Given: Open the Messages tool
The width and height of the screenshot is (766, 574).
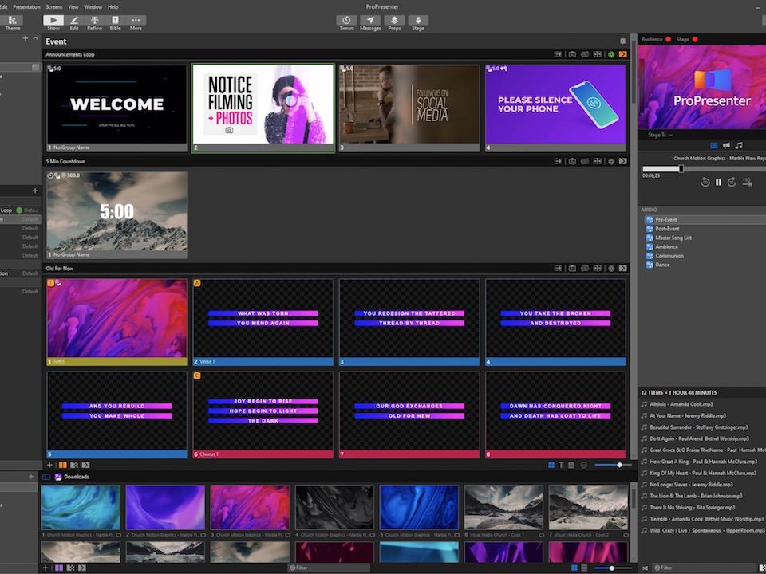Looking at the screenshot, I should pos(370,22).
